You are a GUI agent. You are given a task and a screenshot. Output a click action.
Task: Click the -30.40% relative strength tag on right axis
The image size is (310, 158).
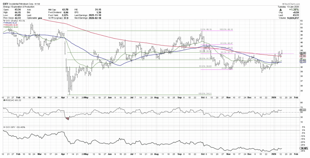[304, 148]
